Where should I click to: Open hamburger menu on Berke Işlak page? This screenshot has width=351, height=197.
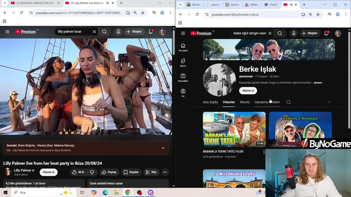(183, 33)
